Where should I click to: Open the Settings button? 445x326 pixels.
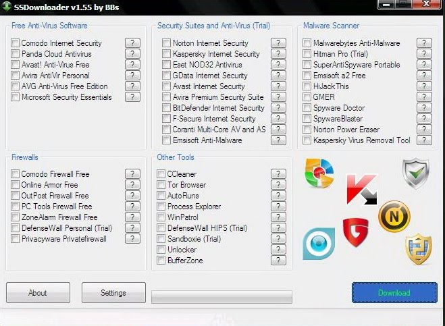(113, 292)
